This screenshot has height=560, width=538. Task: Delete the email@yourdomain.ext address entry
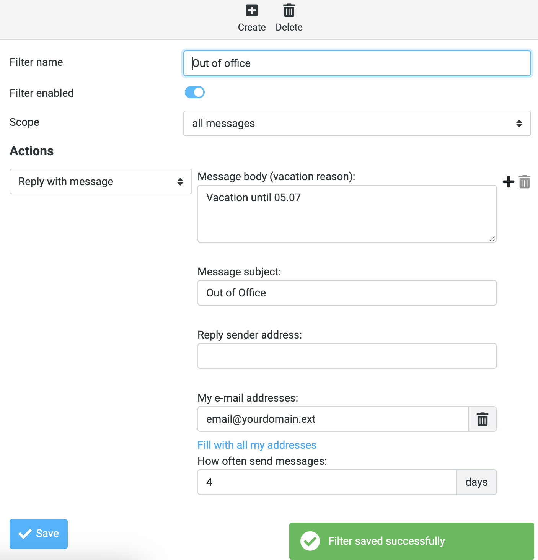click(483, 419)
